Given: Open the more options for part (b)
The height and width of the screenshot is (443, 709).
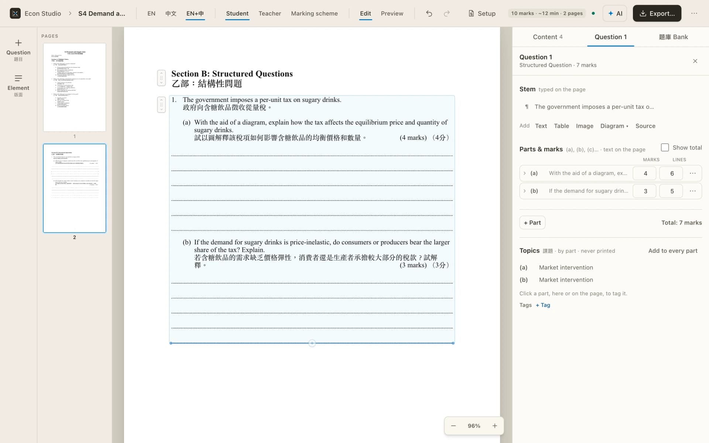Looking at the screenshot, I should click(692, 191).
